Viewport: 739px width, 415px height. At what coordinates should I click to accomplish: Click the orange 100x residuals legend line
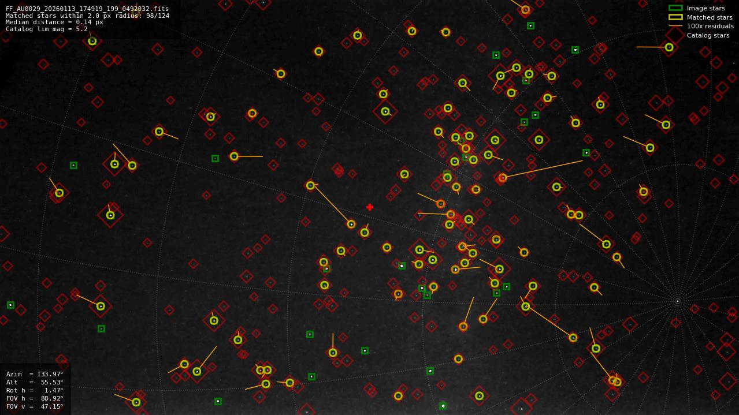pos(675,26)
